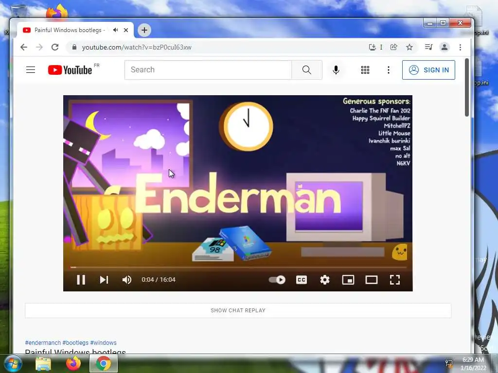This screenshot has height=373, width=498.
Task: Click the taskbar clock 6:29 AM
Action: [x=473, y=360]
